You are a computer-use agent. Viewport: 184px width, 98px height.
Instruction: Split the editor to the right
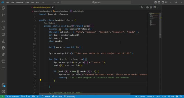[x=155, y=7]
